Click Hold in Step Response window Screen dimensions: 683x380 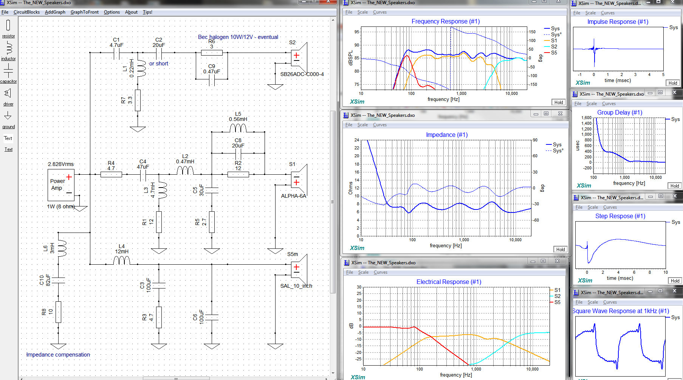tap(675, 281)
